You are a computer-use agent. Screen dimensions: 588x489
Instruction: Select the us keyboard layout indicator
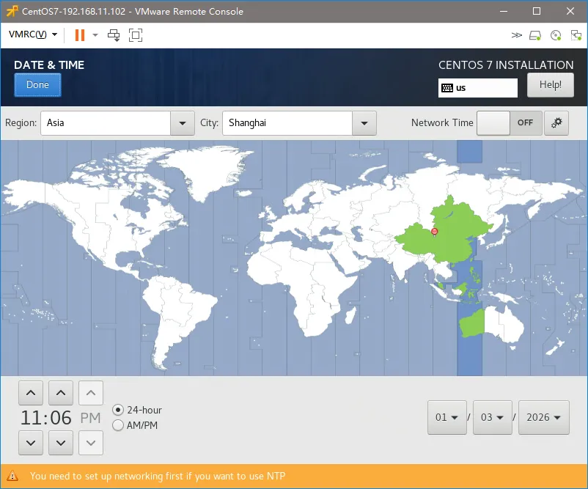click(x=478, y=88)
